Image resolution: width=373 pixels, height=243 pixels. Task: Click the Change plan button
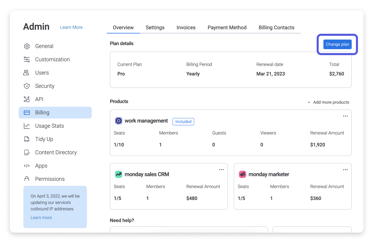pos(337,44)
